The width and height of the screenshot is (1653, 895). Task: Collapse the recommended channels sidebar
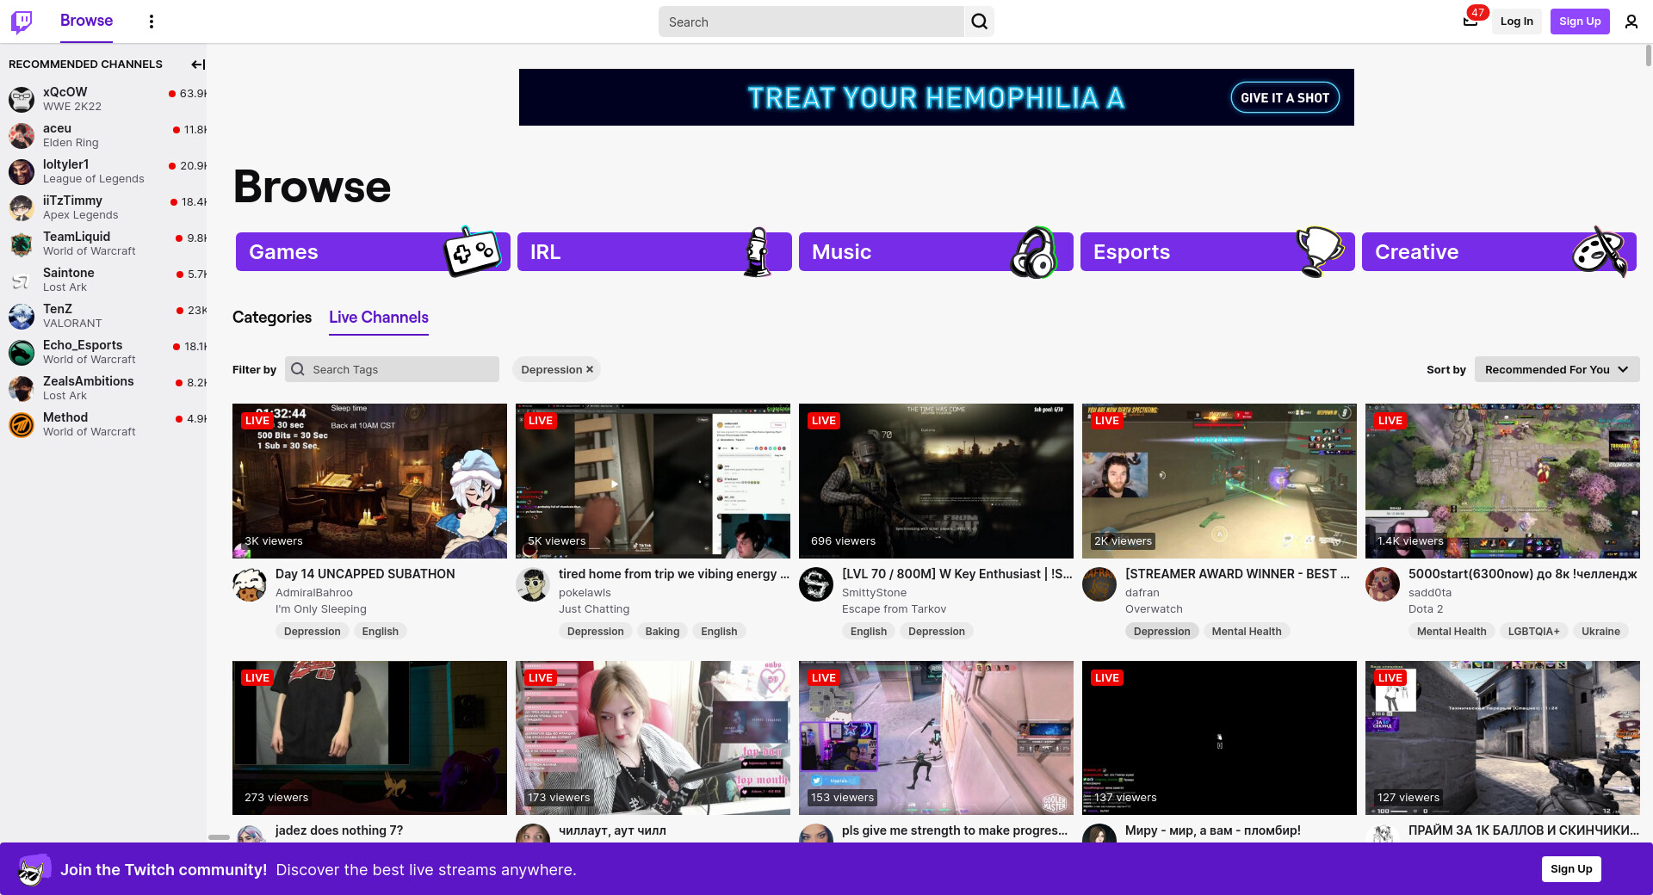click(x=197, y=65)
